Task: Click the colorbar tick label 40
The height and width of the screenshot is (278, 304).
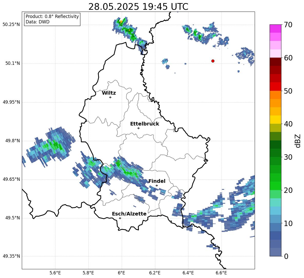Action: click(x=288, y=124)
